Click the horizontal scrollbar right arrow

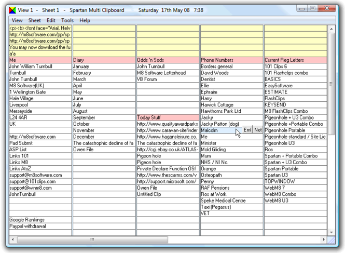324,239
